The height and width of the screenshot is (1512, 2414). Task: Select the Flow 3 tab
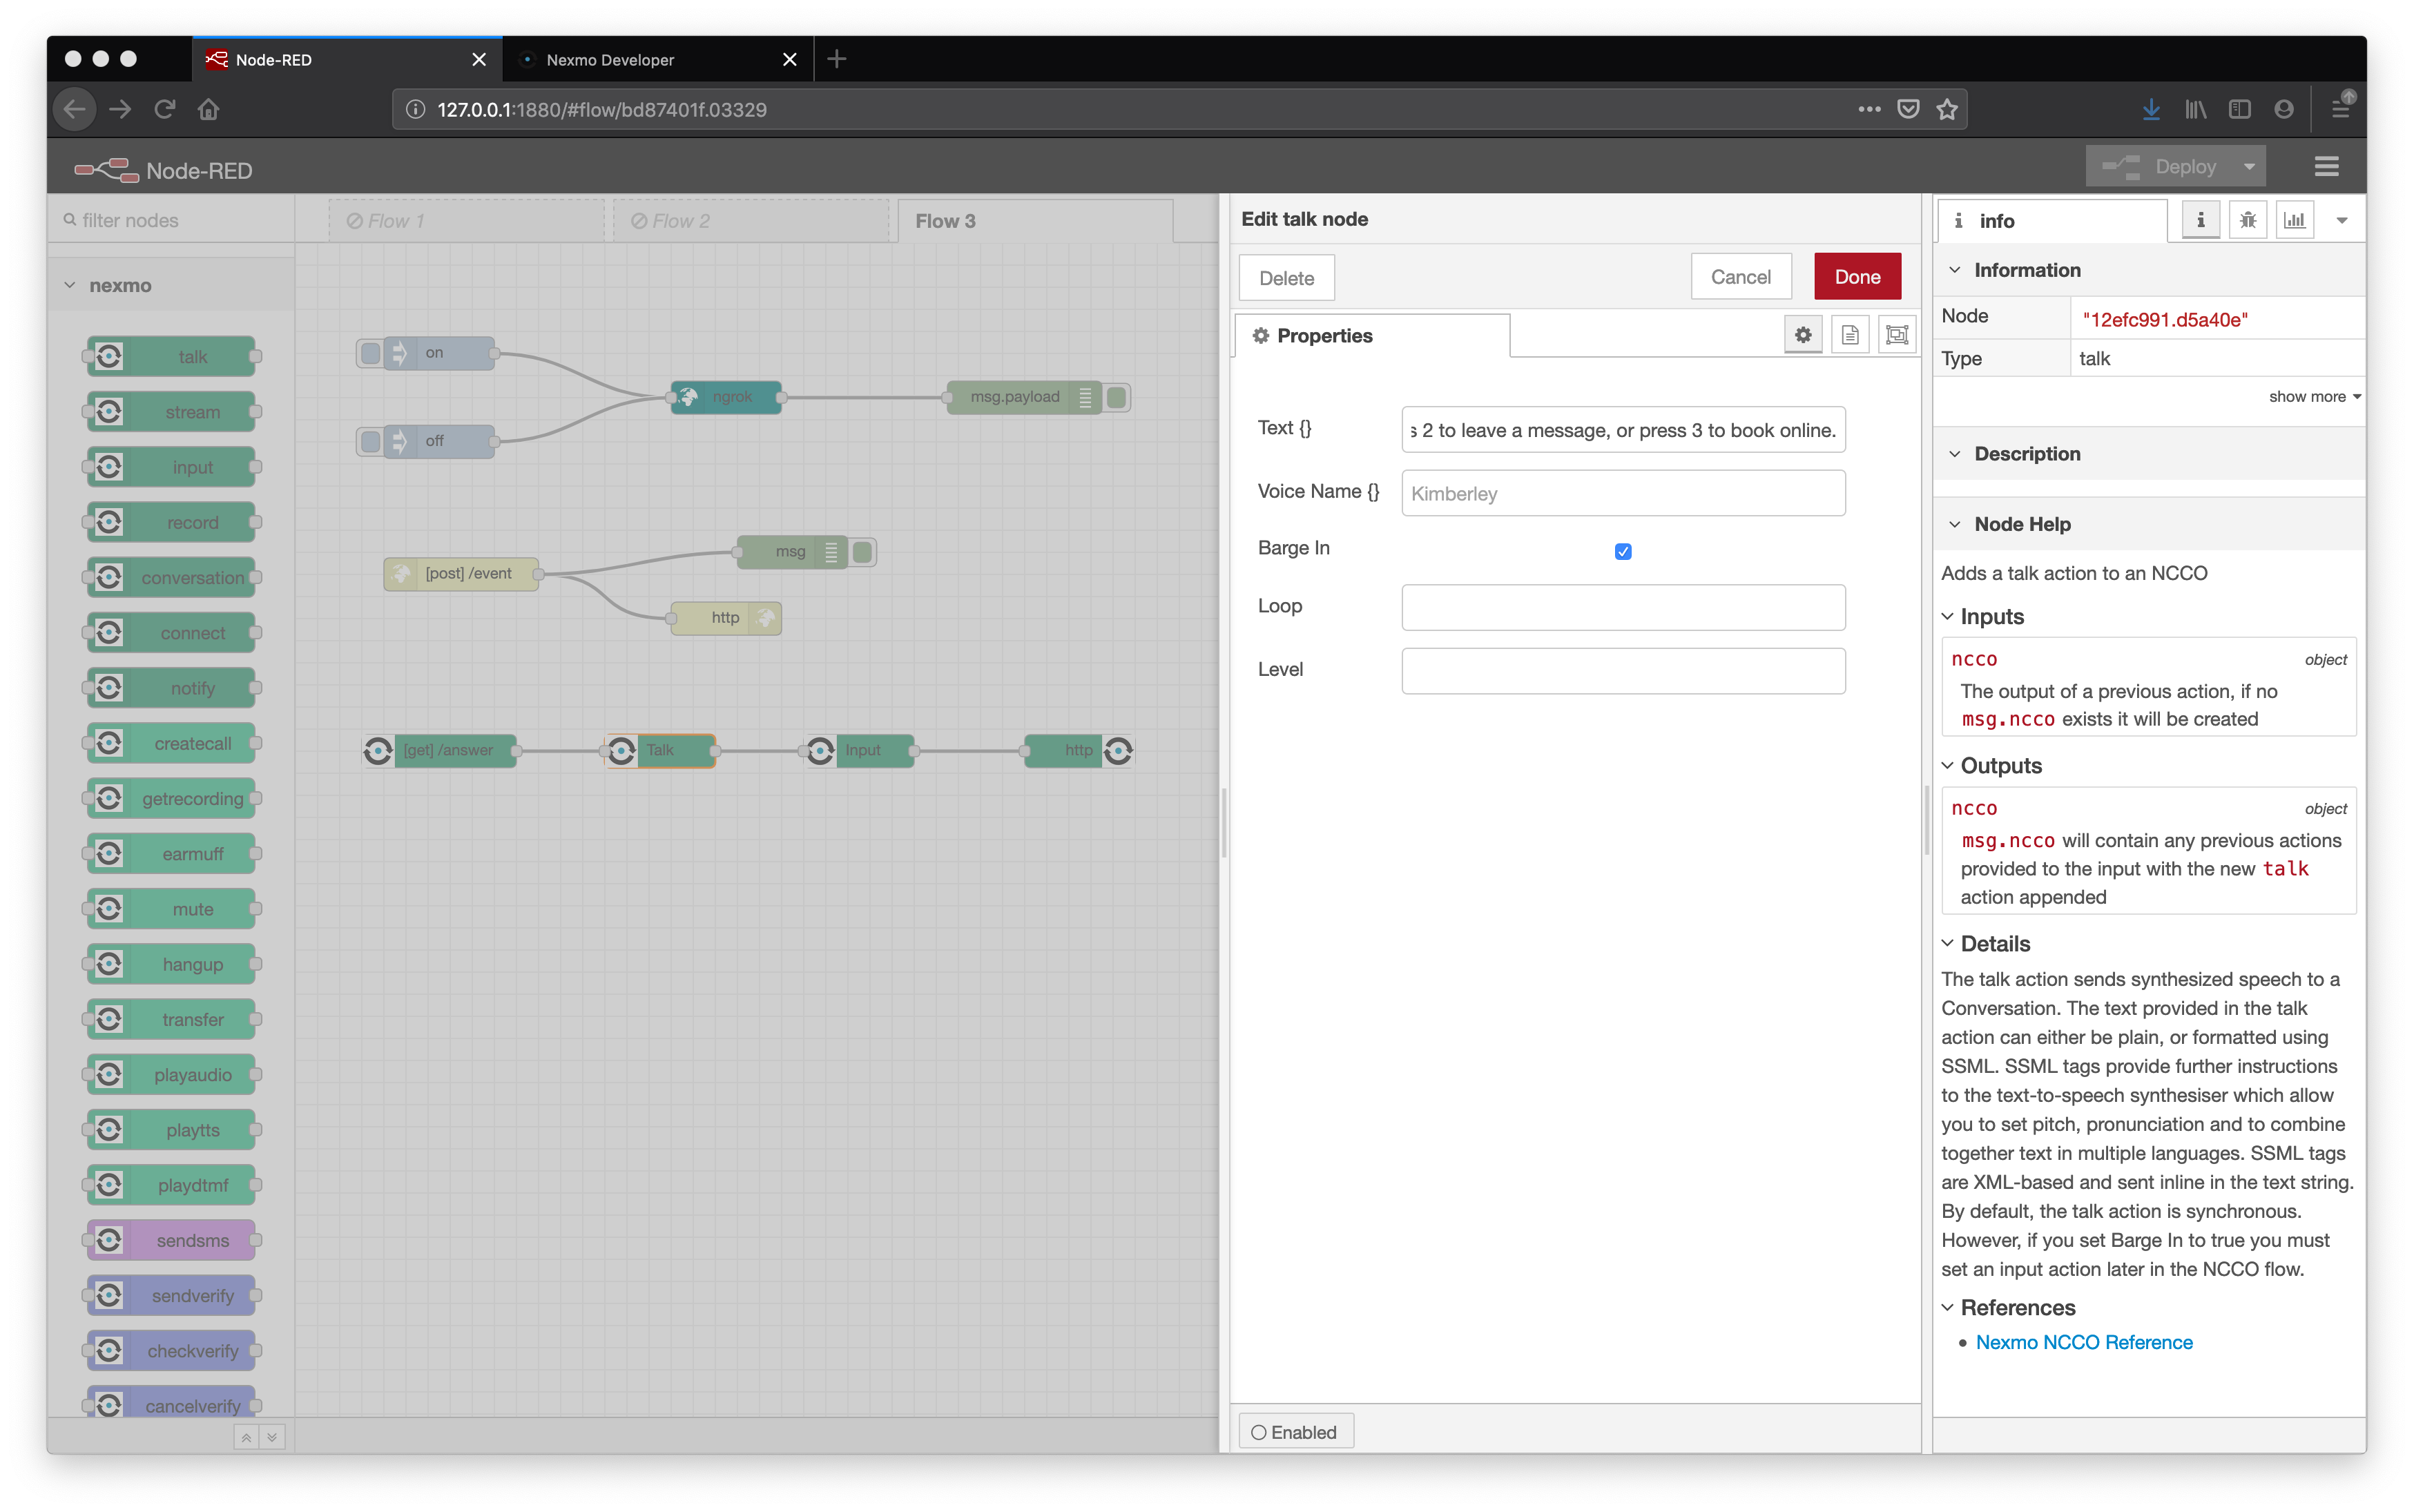[x=1035, y=221]
